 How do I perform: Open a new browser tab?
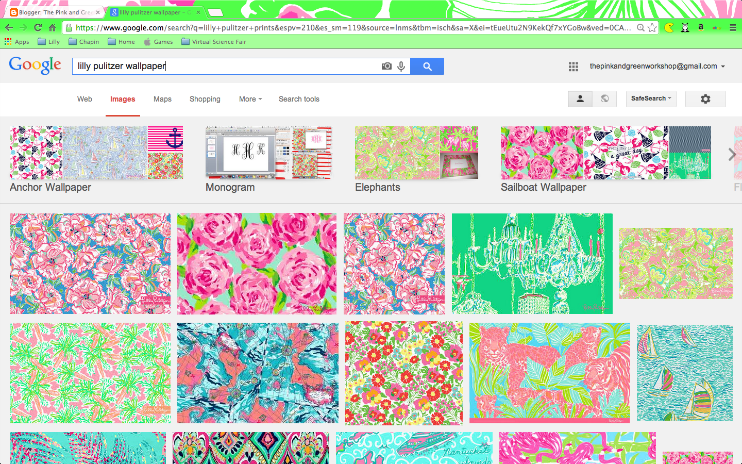[x=215, y=12]
